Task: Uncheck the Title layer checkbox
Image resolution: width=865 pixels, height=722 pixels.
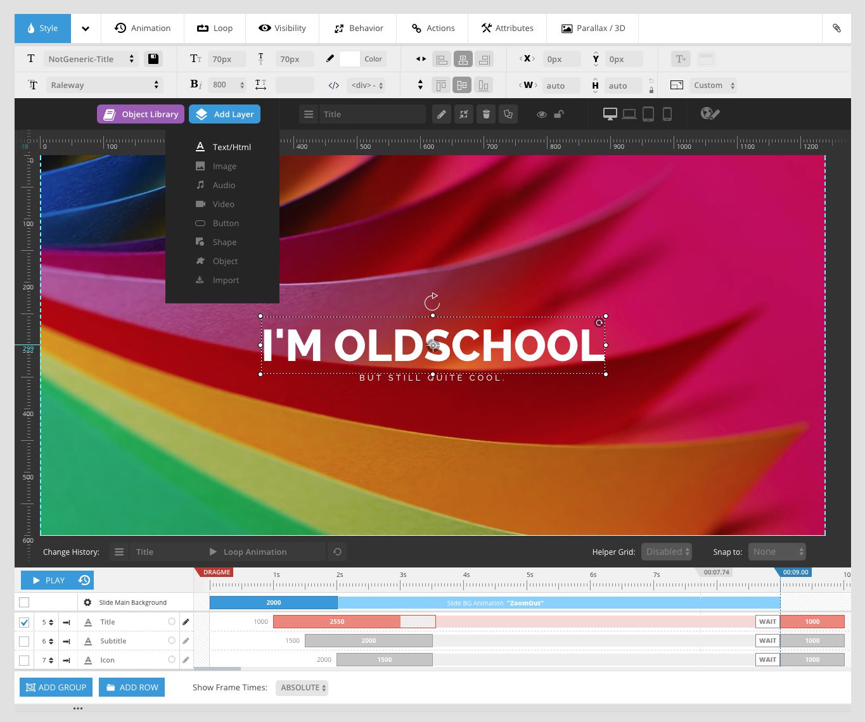Action: click(x=24, y=623)
